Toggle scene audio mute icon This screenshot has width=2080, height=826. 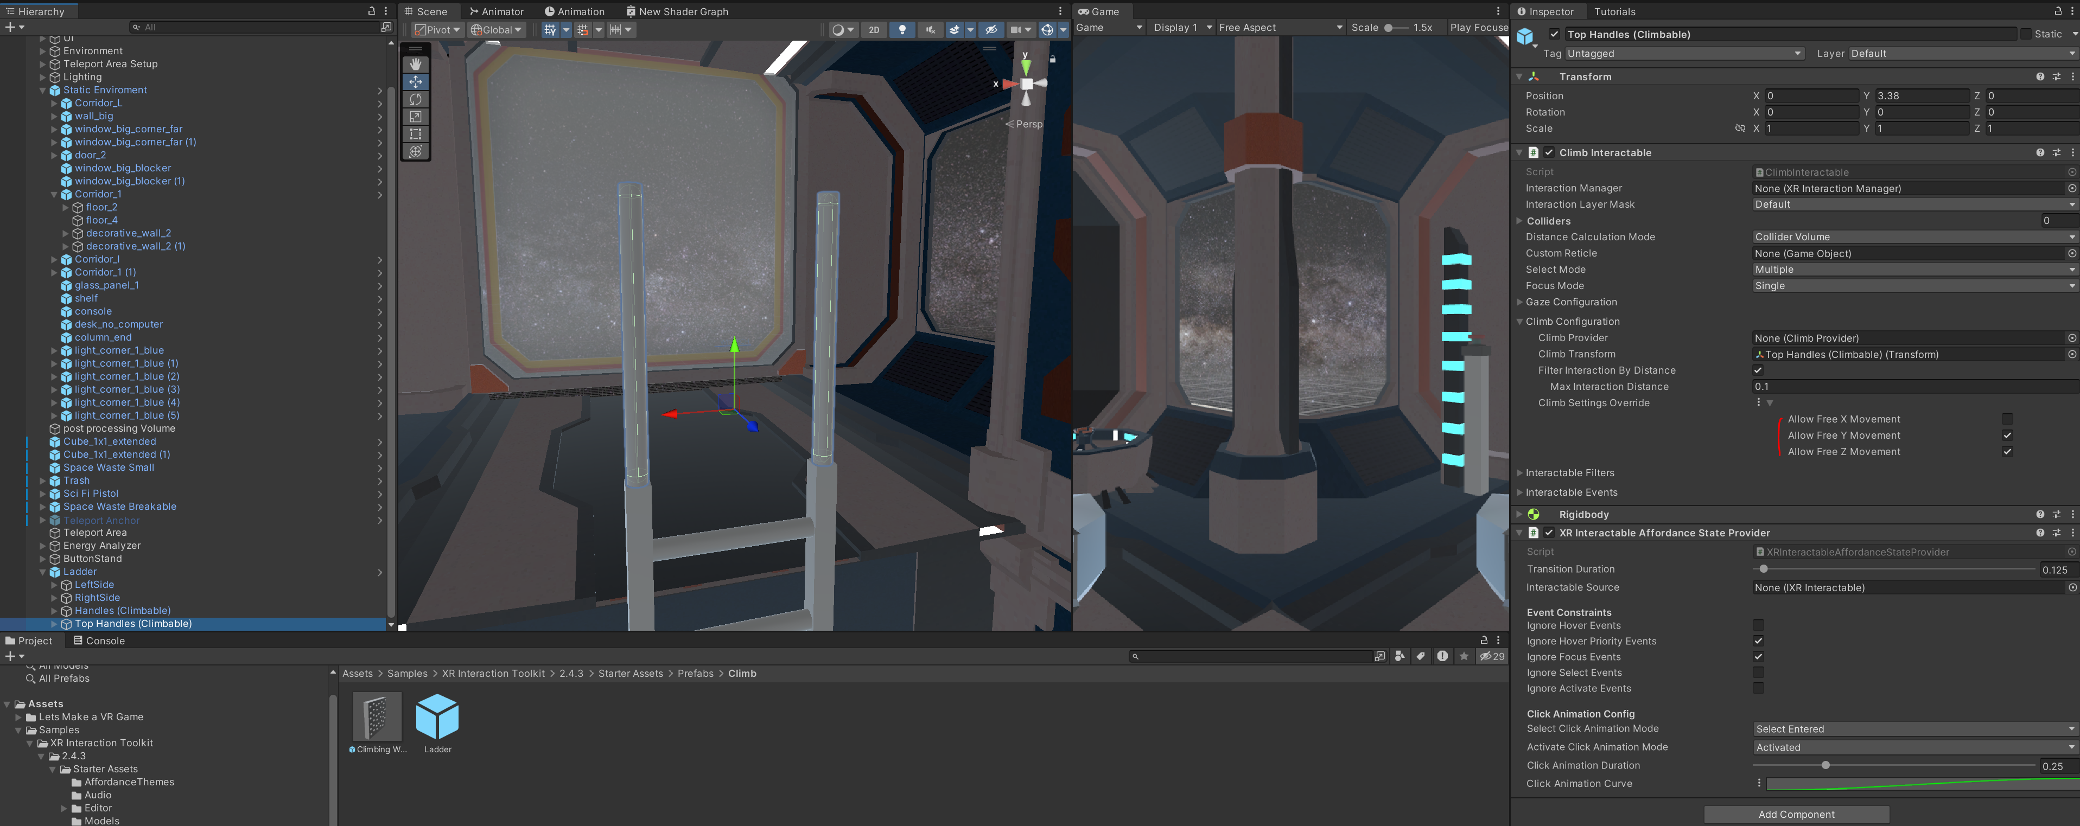pyautogui.click(x=930, y=30)
